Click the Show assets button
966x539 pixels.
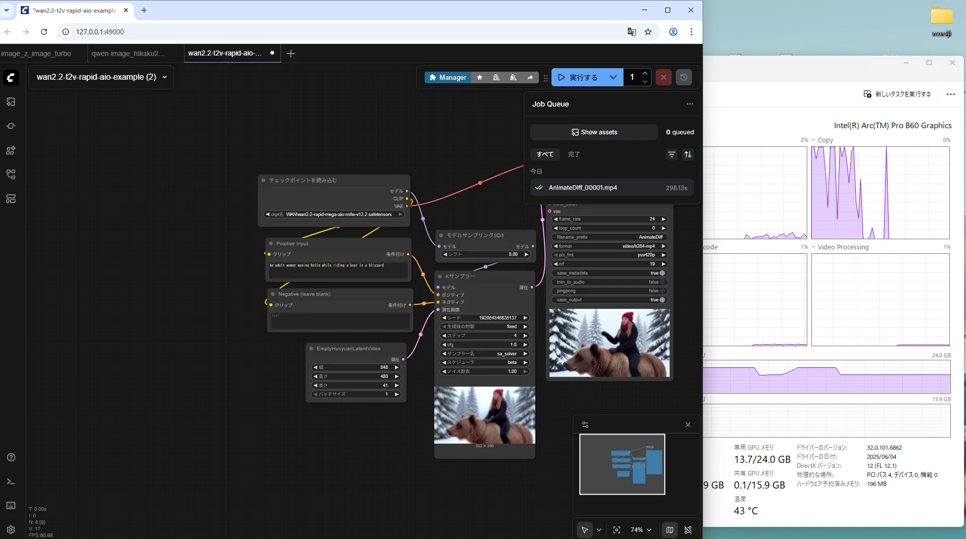(x=594, y=132)
